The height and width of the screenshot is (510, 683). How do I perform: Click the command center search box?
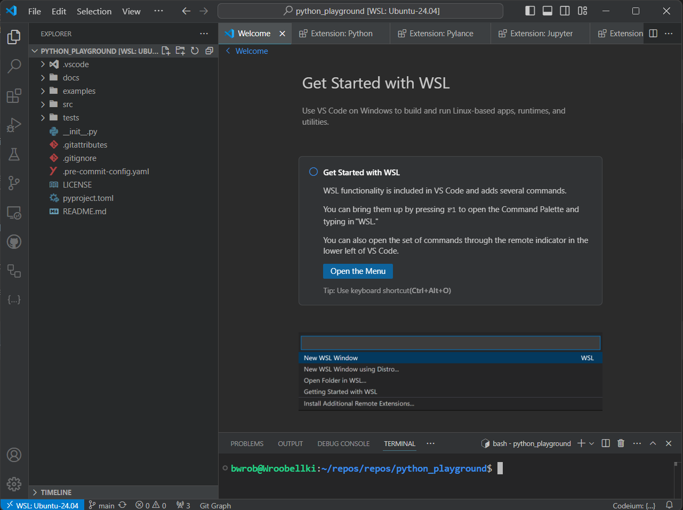point(360,11)
